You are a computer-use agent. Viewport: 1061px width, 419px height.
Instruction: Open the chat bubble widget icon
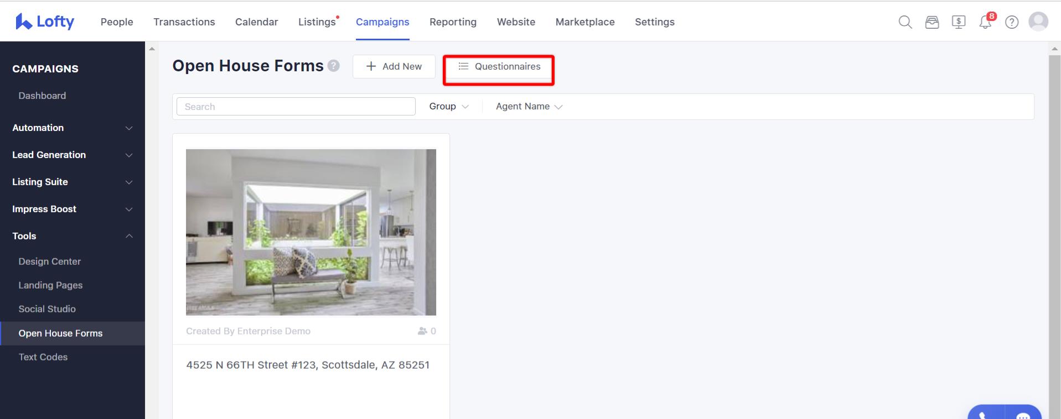click(x=1023, y=415)
